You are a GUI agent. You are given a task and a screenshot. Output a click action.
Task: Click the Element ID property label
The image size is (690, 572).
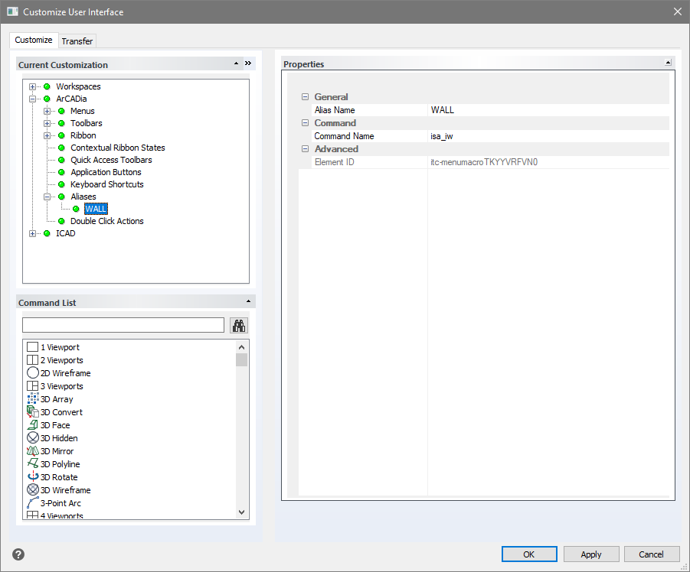click(x=335, y=162)
